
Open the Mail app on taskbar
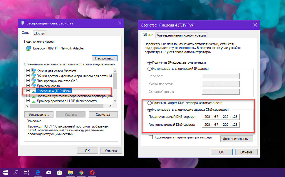(49, 173)
